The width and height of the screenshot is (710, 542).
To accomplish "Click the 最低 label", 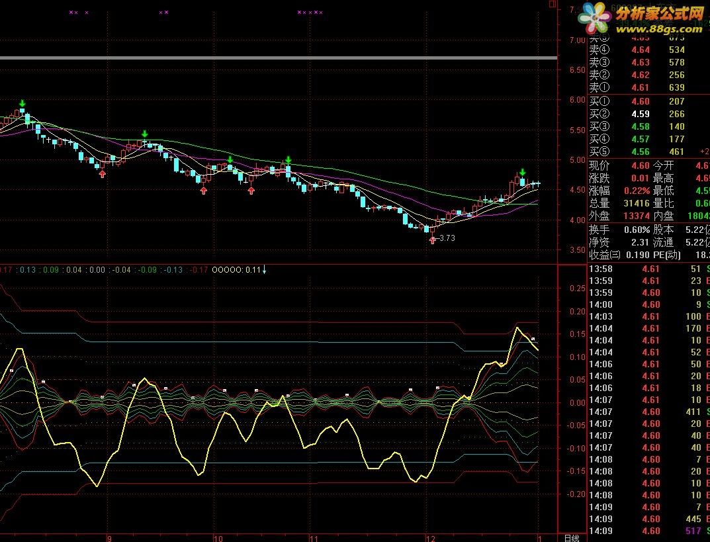I will [x=664, y=191].
